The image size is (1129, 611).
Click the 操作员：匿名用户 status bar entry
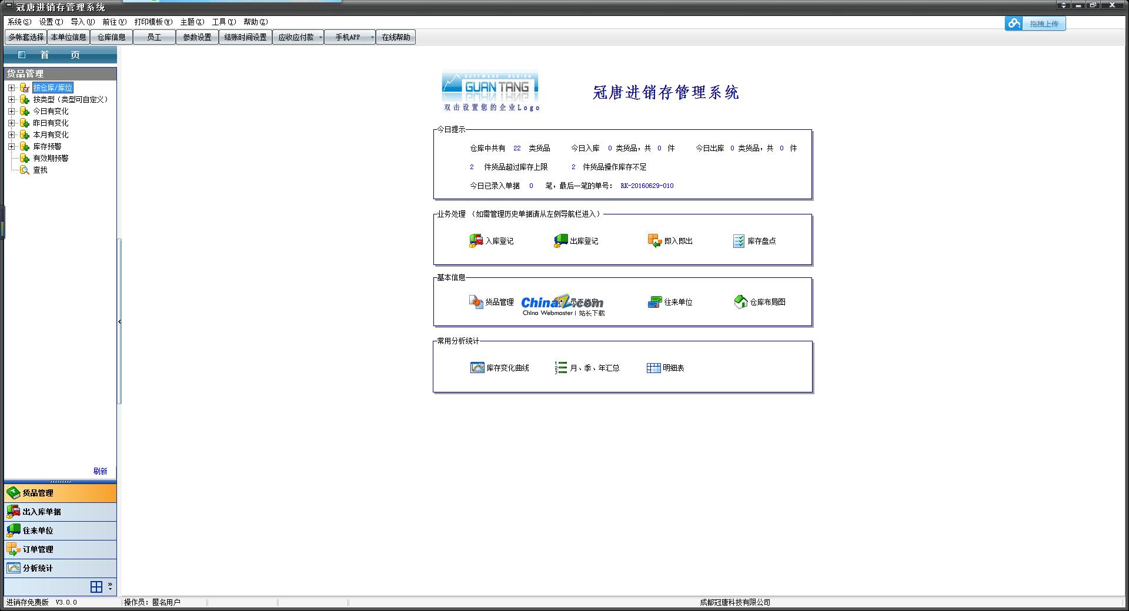click(152, 602)
